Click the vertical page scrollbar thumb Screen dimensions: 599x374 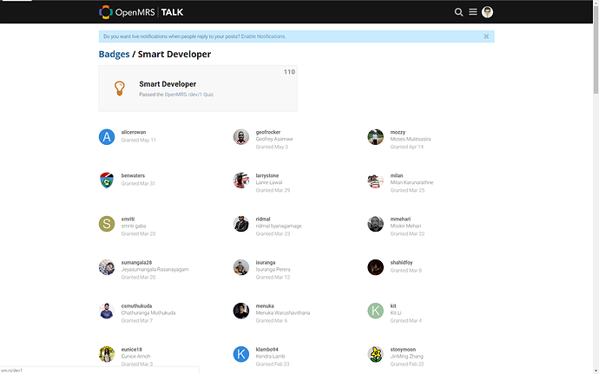coord(596,48)
